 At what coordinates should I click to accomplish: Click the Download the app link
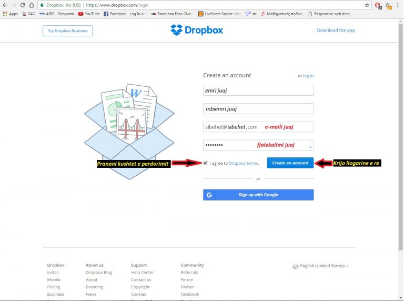(336, 31)
